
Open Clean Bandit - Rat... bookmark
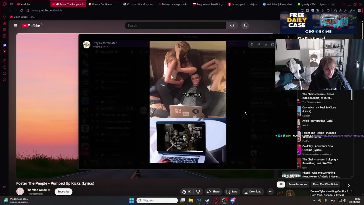pyautogui.click(x=22, y=17)
